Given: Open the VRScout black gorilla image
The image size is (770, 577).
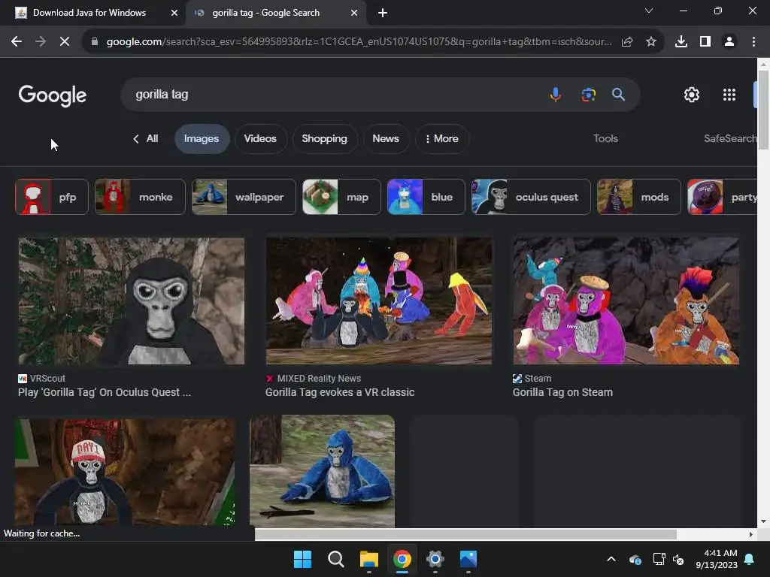Looking at the screenshot, I should click(131, 301).
